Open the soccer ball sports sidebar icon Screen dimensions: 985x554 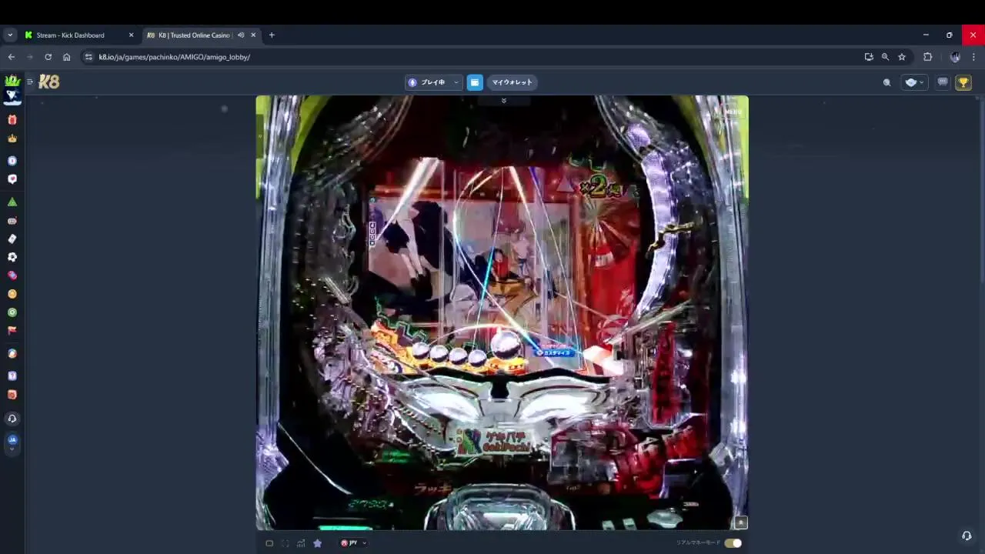pyautogui.click(x=12, y=257)
